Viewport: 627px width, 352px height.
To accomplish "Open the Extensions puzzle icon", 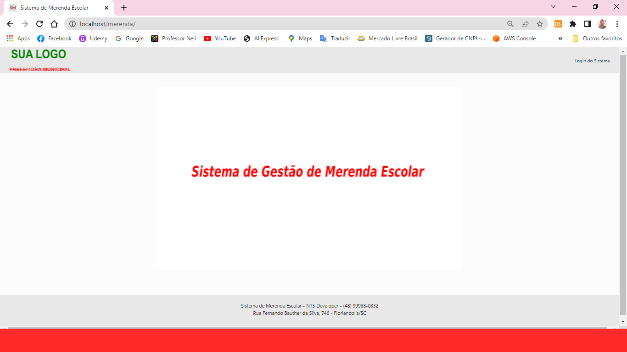I will click(x=573, y=24).
